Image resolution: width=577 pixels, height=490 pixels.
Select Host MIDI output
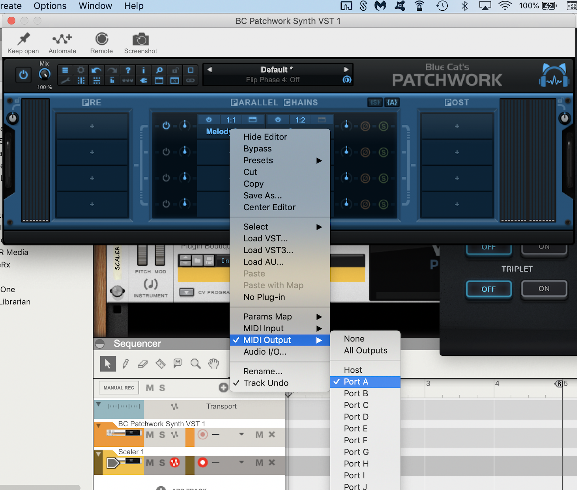pos(365,370)
